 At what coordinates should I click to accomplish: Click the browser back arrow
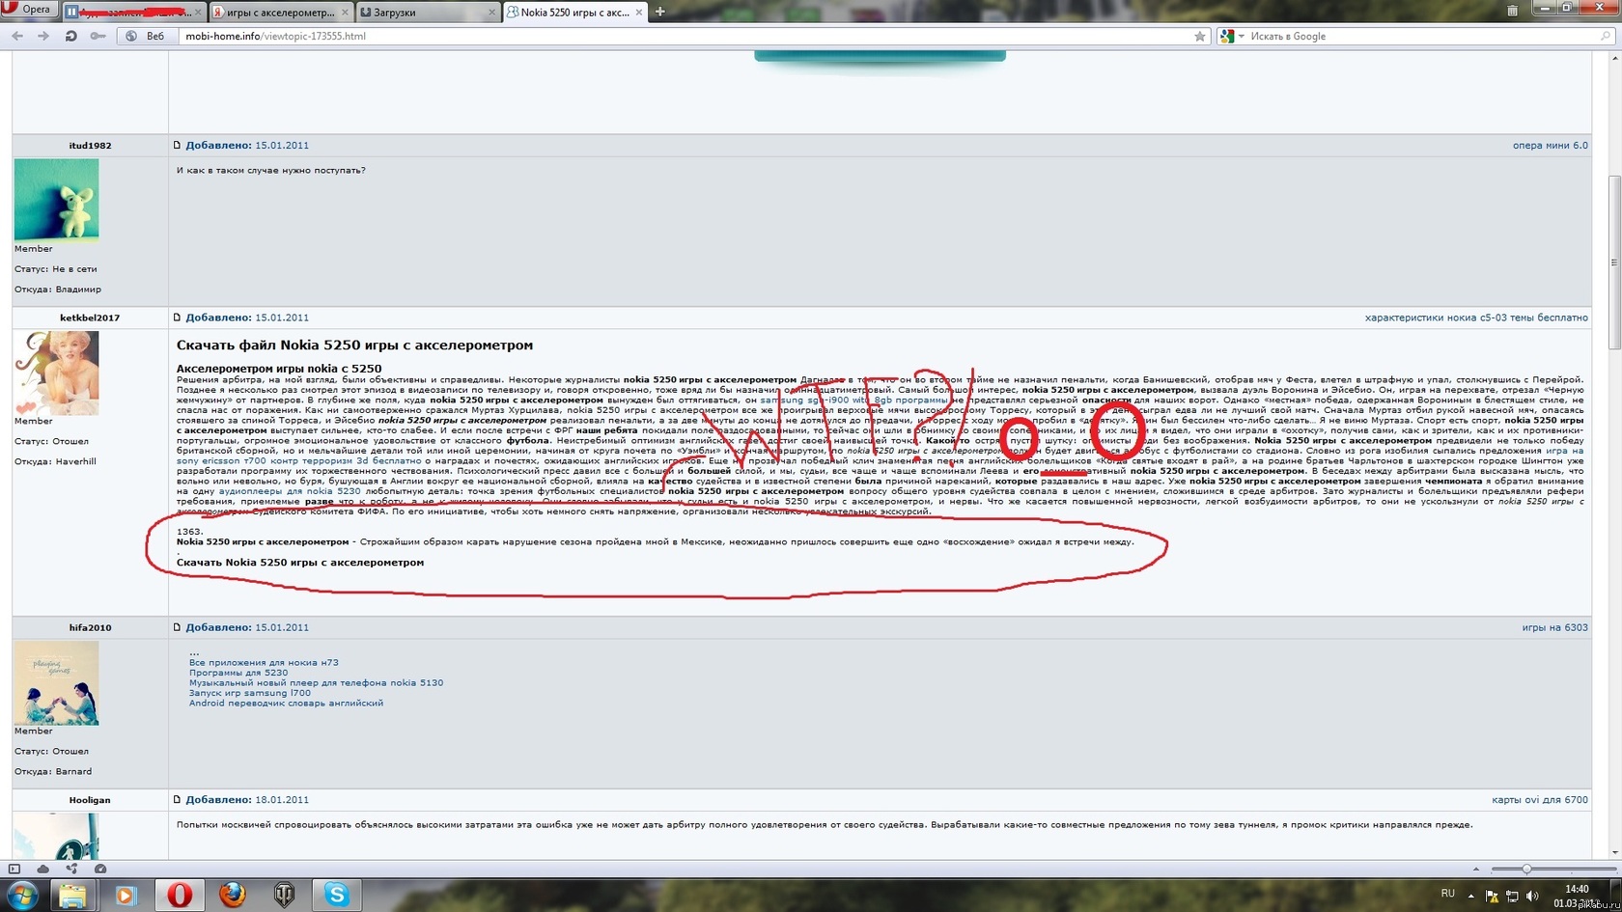coord(17,36)
